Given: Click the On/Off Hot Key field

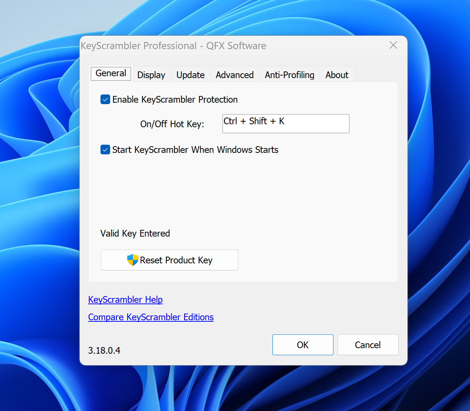Looking at the screenshot, I should [286, 123].
